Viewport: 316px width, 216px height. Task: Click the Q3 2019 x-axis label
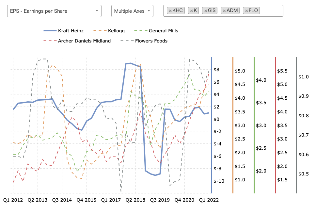pos(160,200)
